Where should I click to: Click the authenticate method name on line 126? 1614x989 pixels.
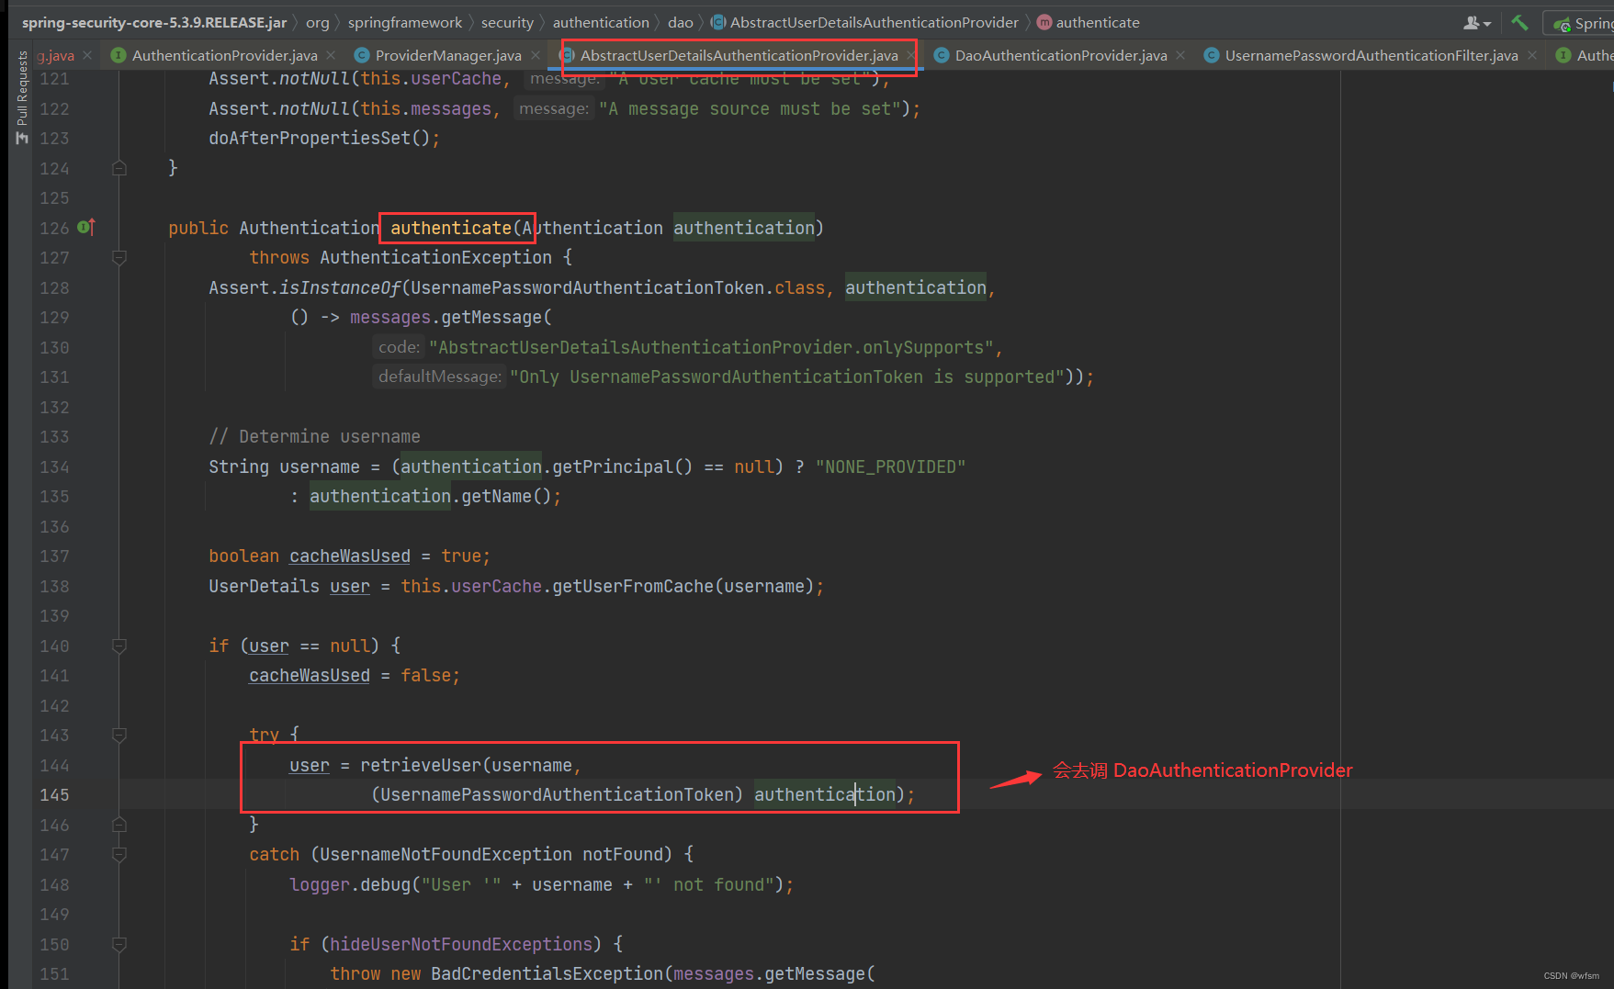coord(451,228)
